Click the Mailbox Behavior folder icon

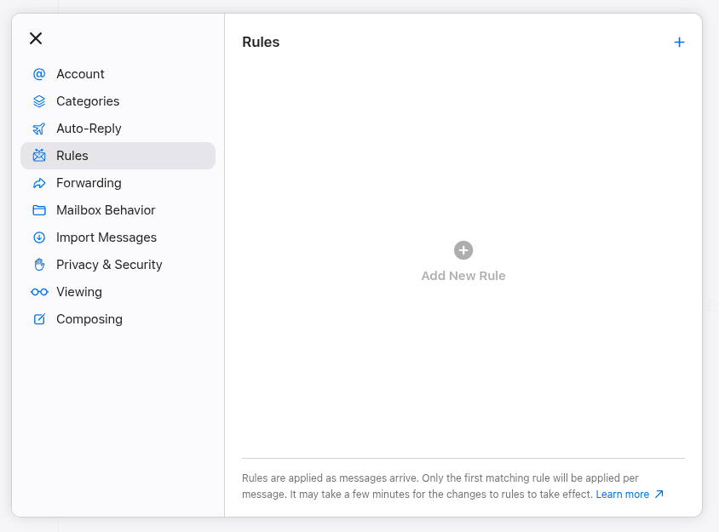(39, 210)
